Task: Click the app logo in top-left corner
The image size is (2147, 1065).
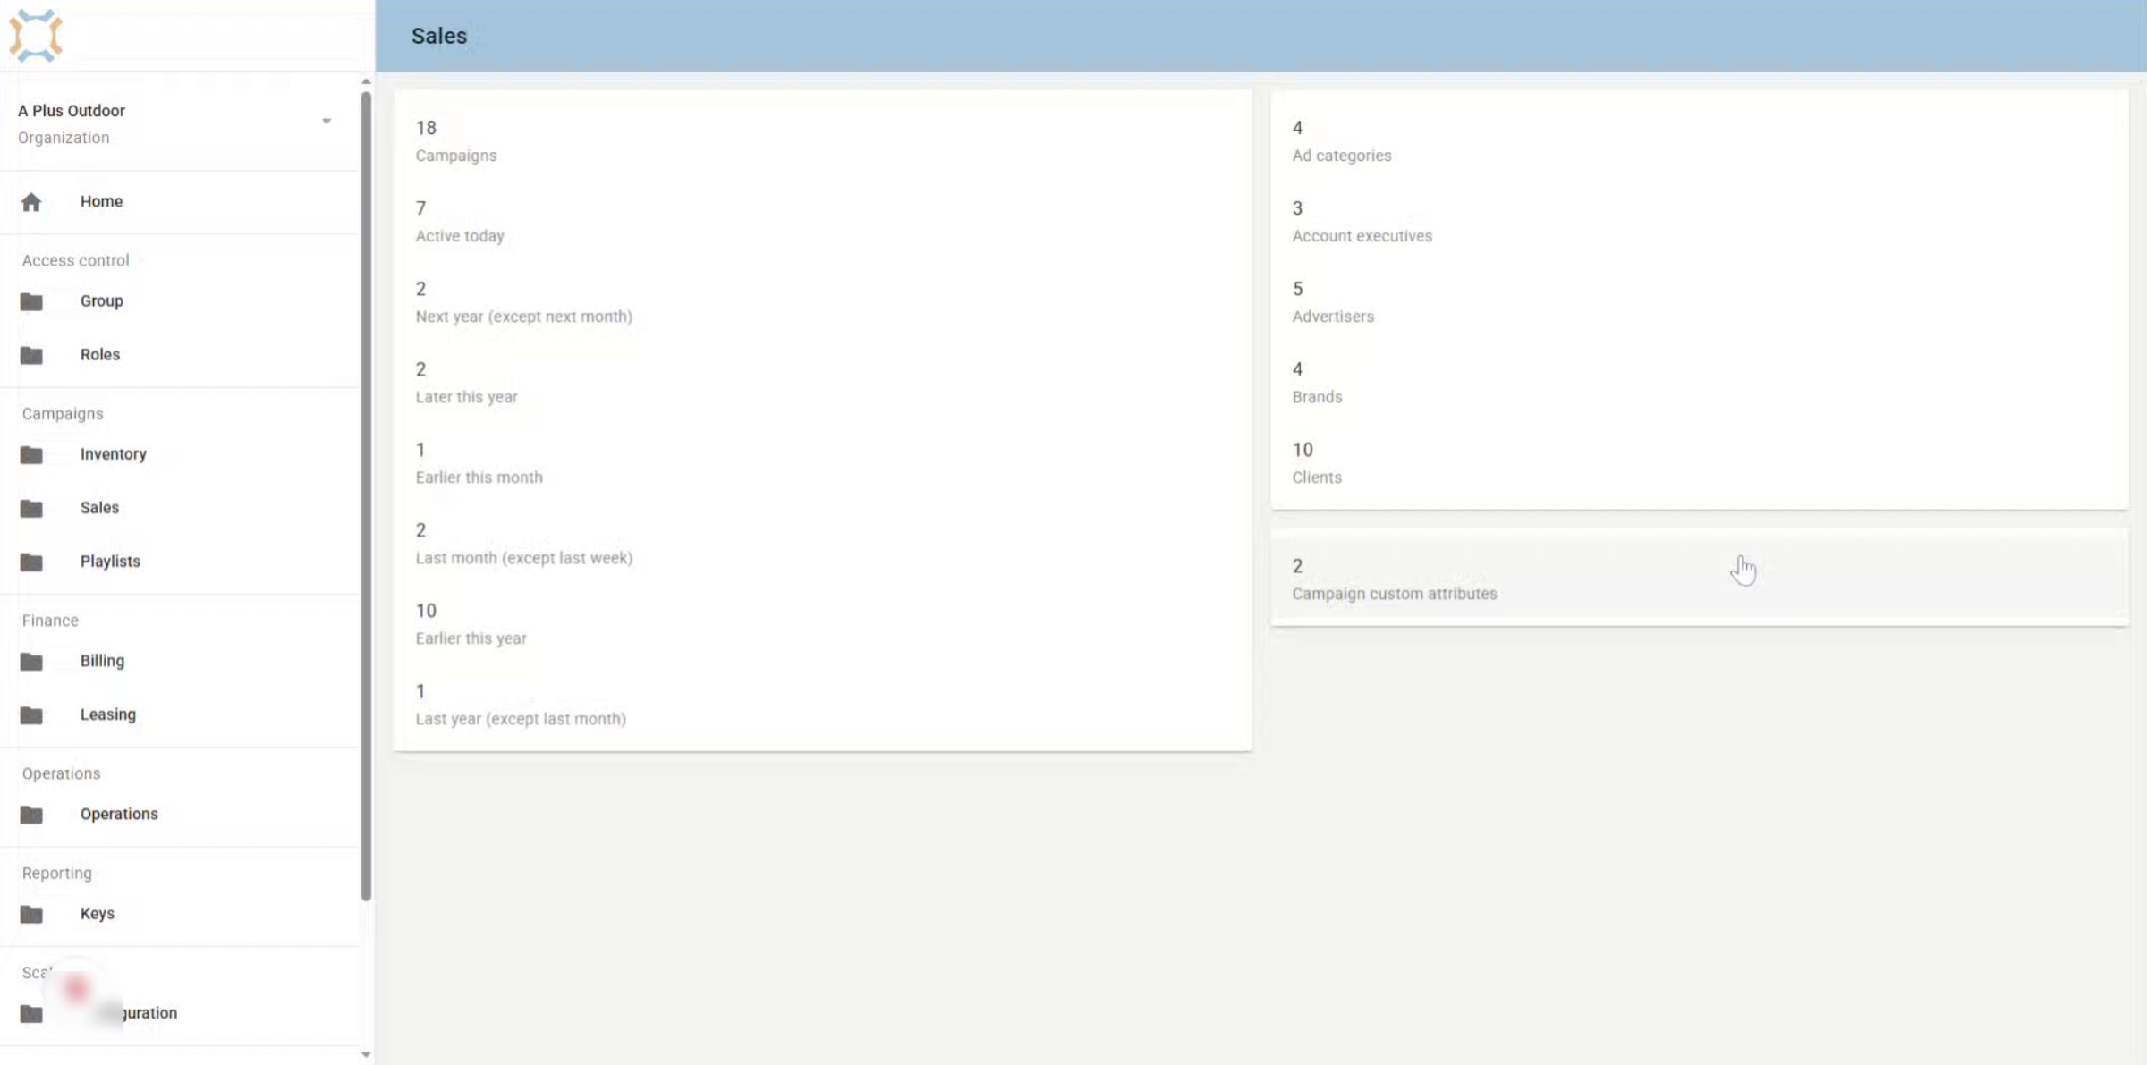Action: (36, 36)
